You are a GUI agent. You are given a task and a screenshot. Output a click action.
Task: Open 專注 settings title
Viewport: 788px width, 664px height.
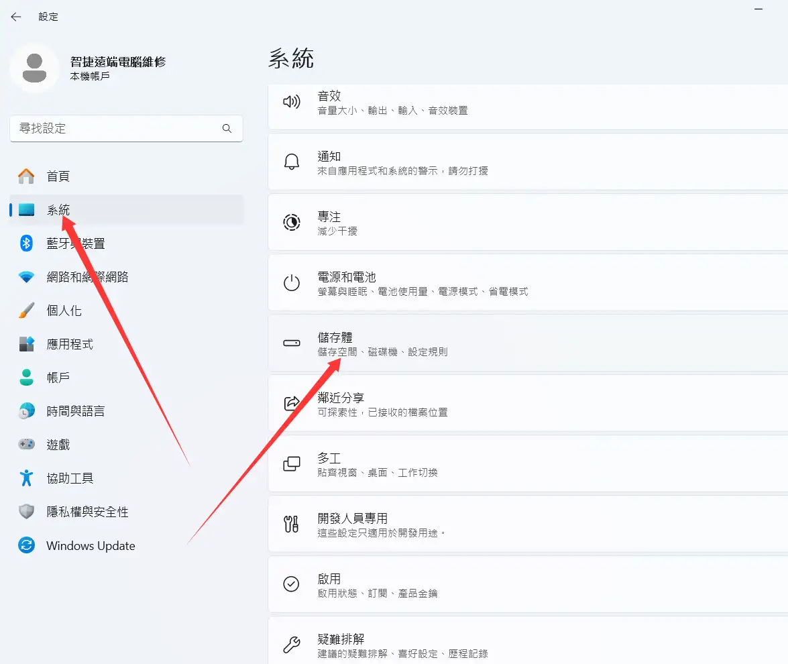click(329, 217)
